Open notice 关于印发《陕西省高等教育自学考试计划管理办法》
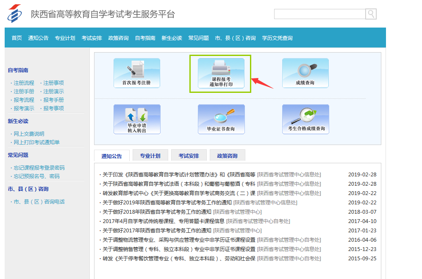 (179, 175)
